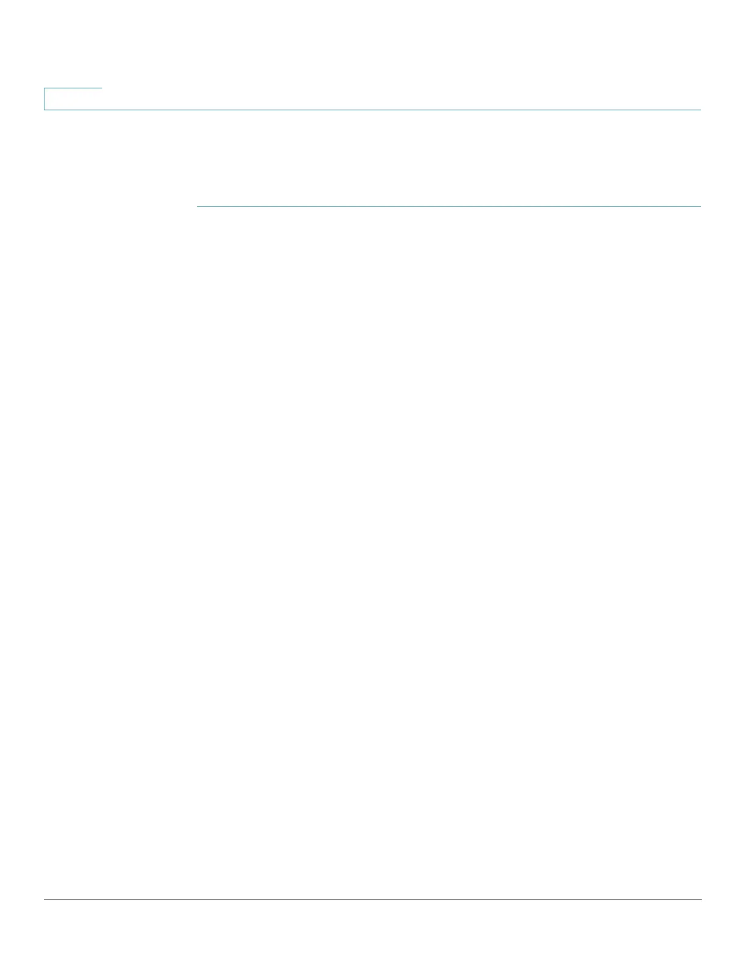This screenshot has width=745, height=965.
Task: Click the blank page body area
Action: tap(449, 548)
